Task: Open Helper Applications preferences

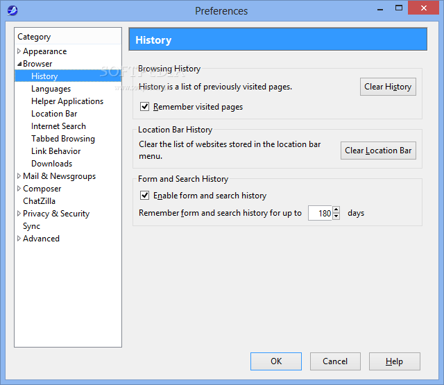Action: [67, 101]
